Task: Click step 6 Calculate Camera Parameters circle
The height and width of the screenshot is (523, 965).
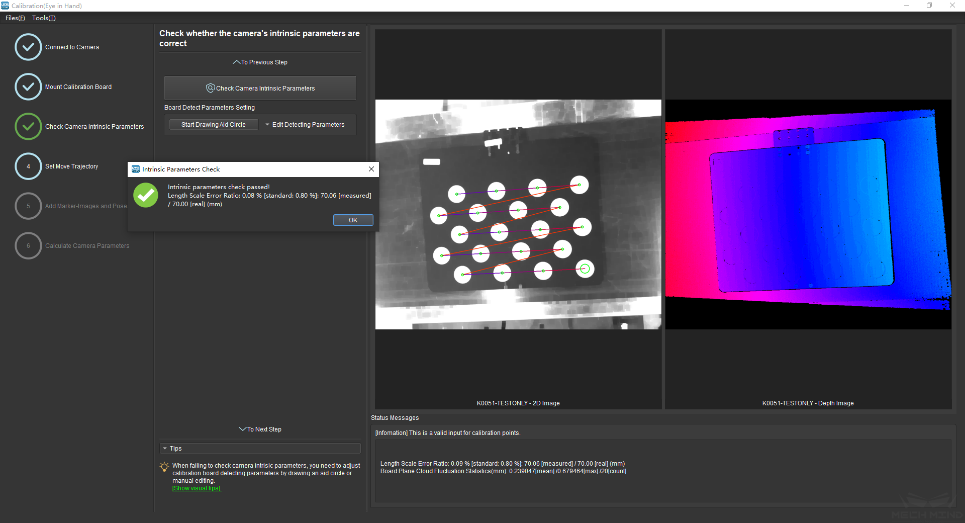Action: coord(28,246)
